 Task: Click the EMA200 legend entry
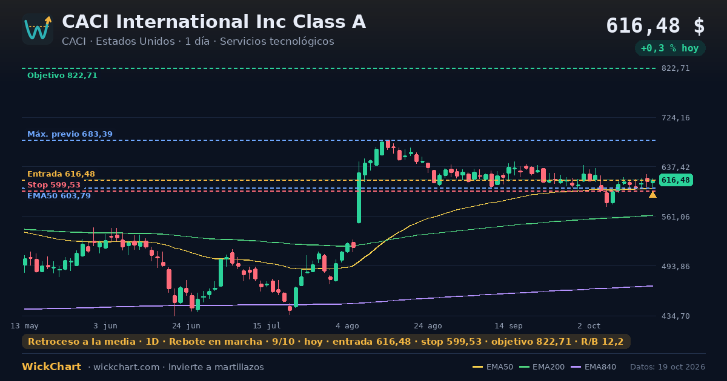(x=542, y=367)
